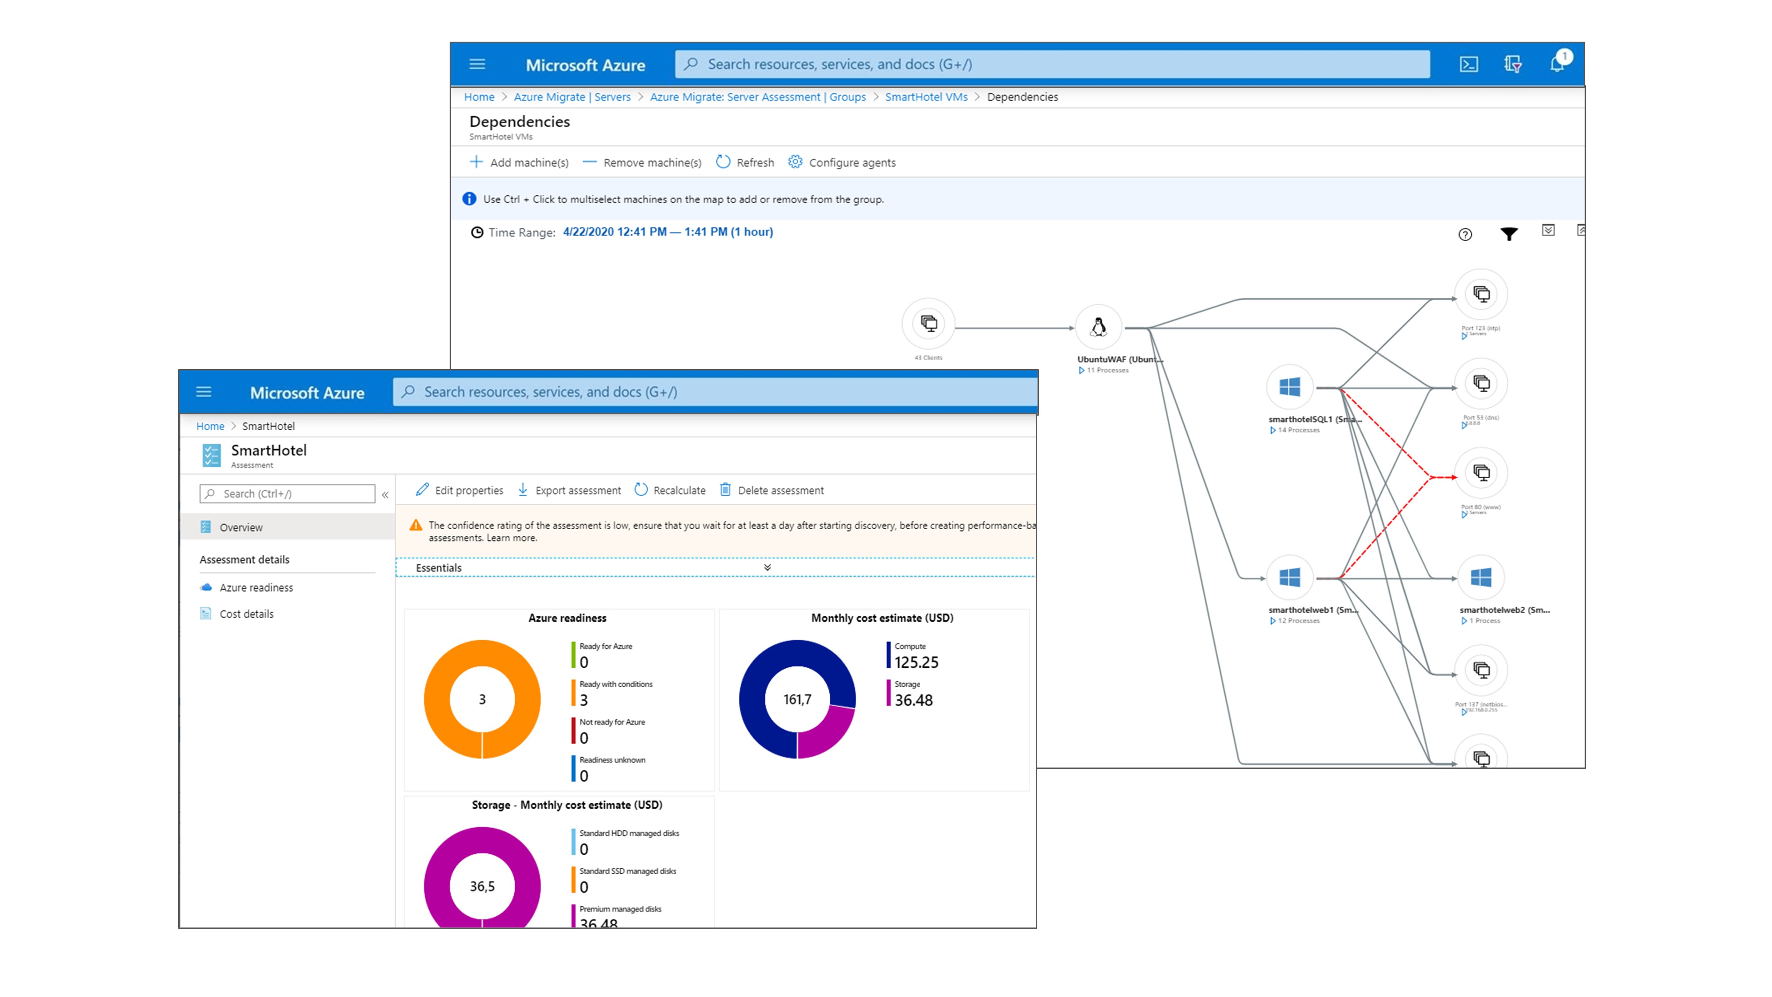This screenshot has height=997, width=1772.
Task: Expand smarthotelweb1 12 Processes list
Action: pos(1272,621)
